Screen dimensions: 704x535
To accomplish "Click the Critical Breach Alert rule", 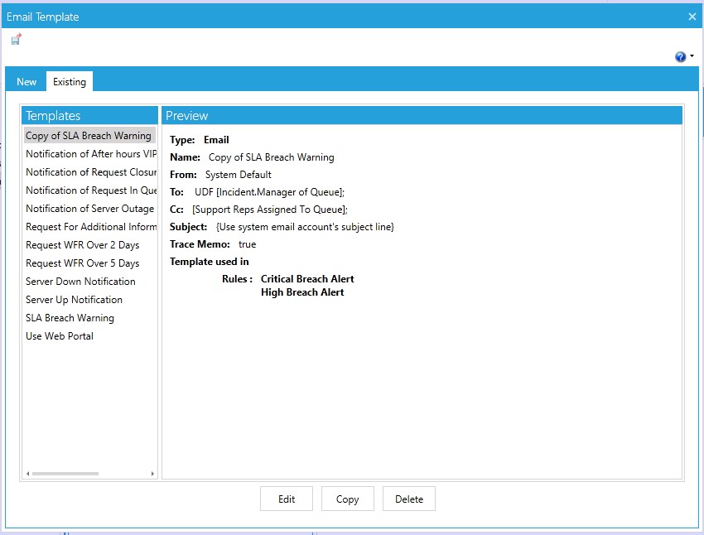I will (x=307, y=279).
